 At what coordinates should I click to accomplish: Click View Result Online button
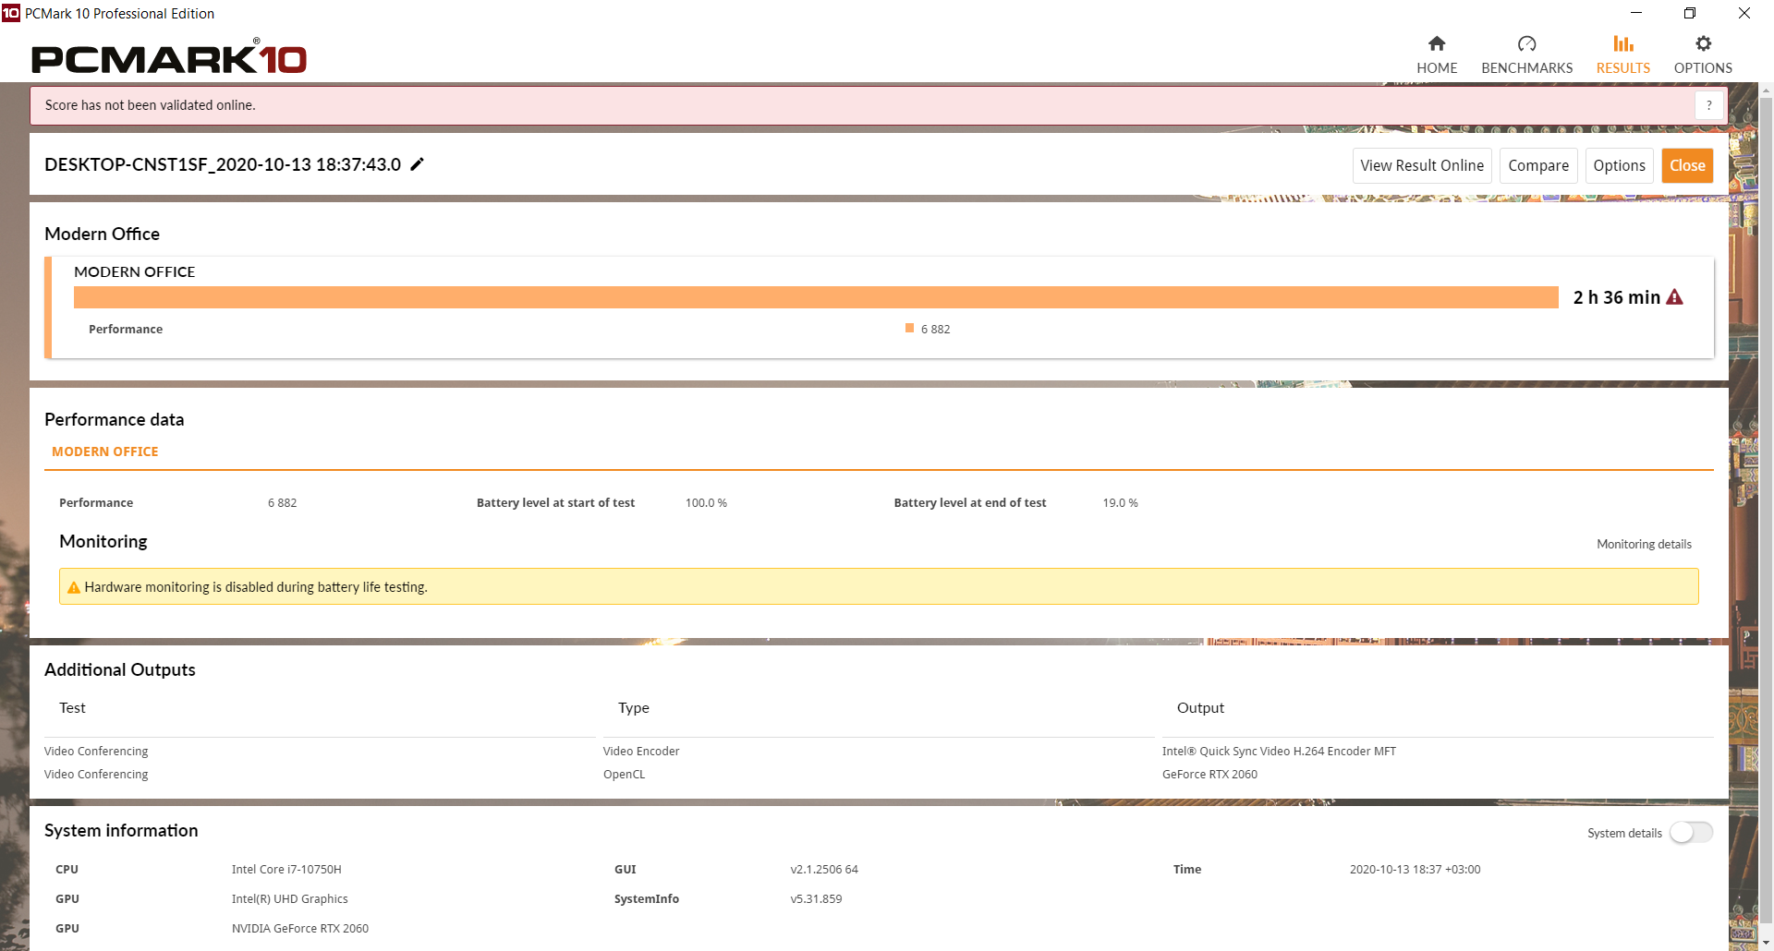(1422, 165)
